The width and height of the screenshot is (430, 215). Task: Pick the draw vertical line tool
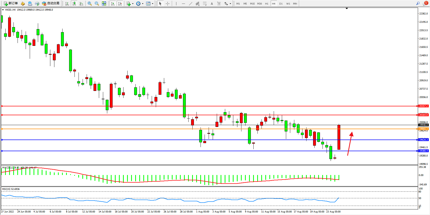click(x=176, y=4)
